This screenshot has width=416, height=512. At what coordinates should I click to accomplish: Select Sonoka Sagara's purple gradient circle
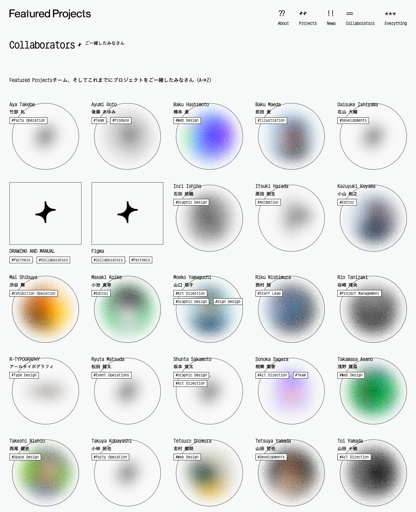point(291,397)
